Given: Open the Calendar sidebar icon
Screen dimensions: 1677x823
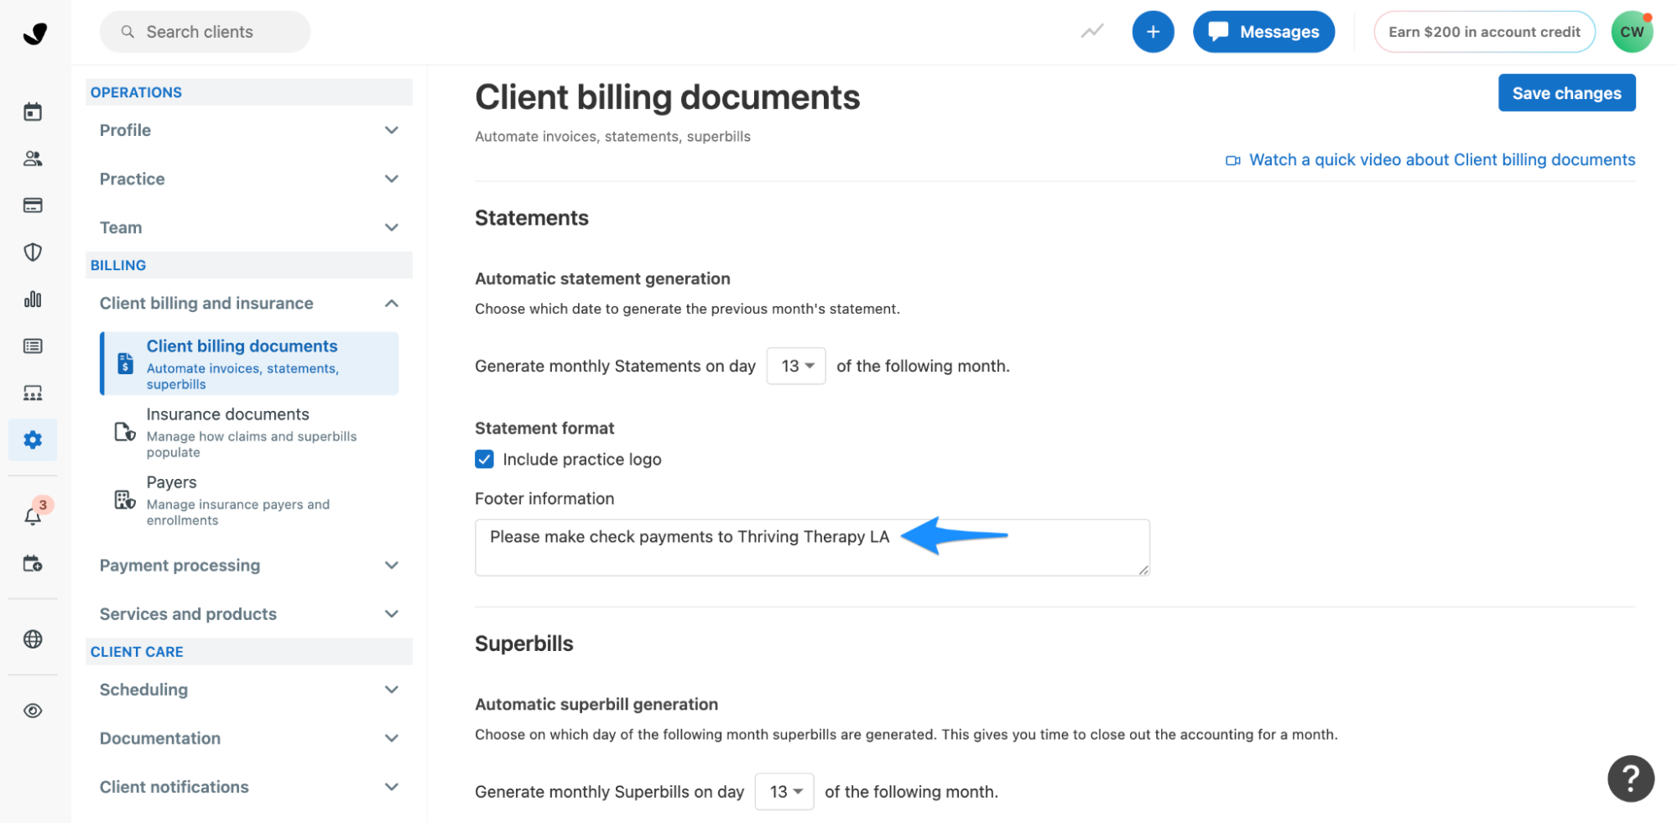Looking at the screenshot, I should click(33, 112).
